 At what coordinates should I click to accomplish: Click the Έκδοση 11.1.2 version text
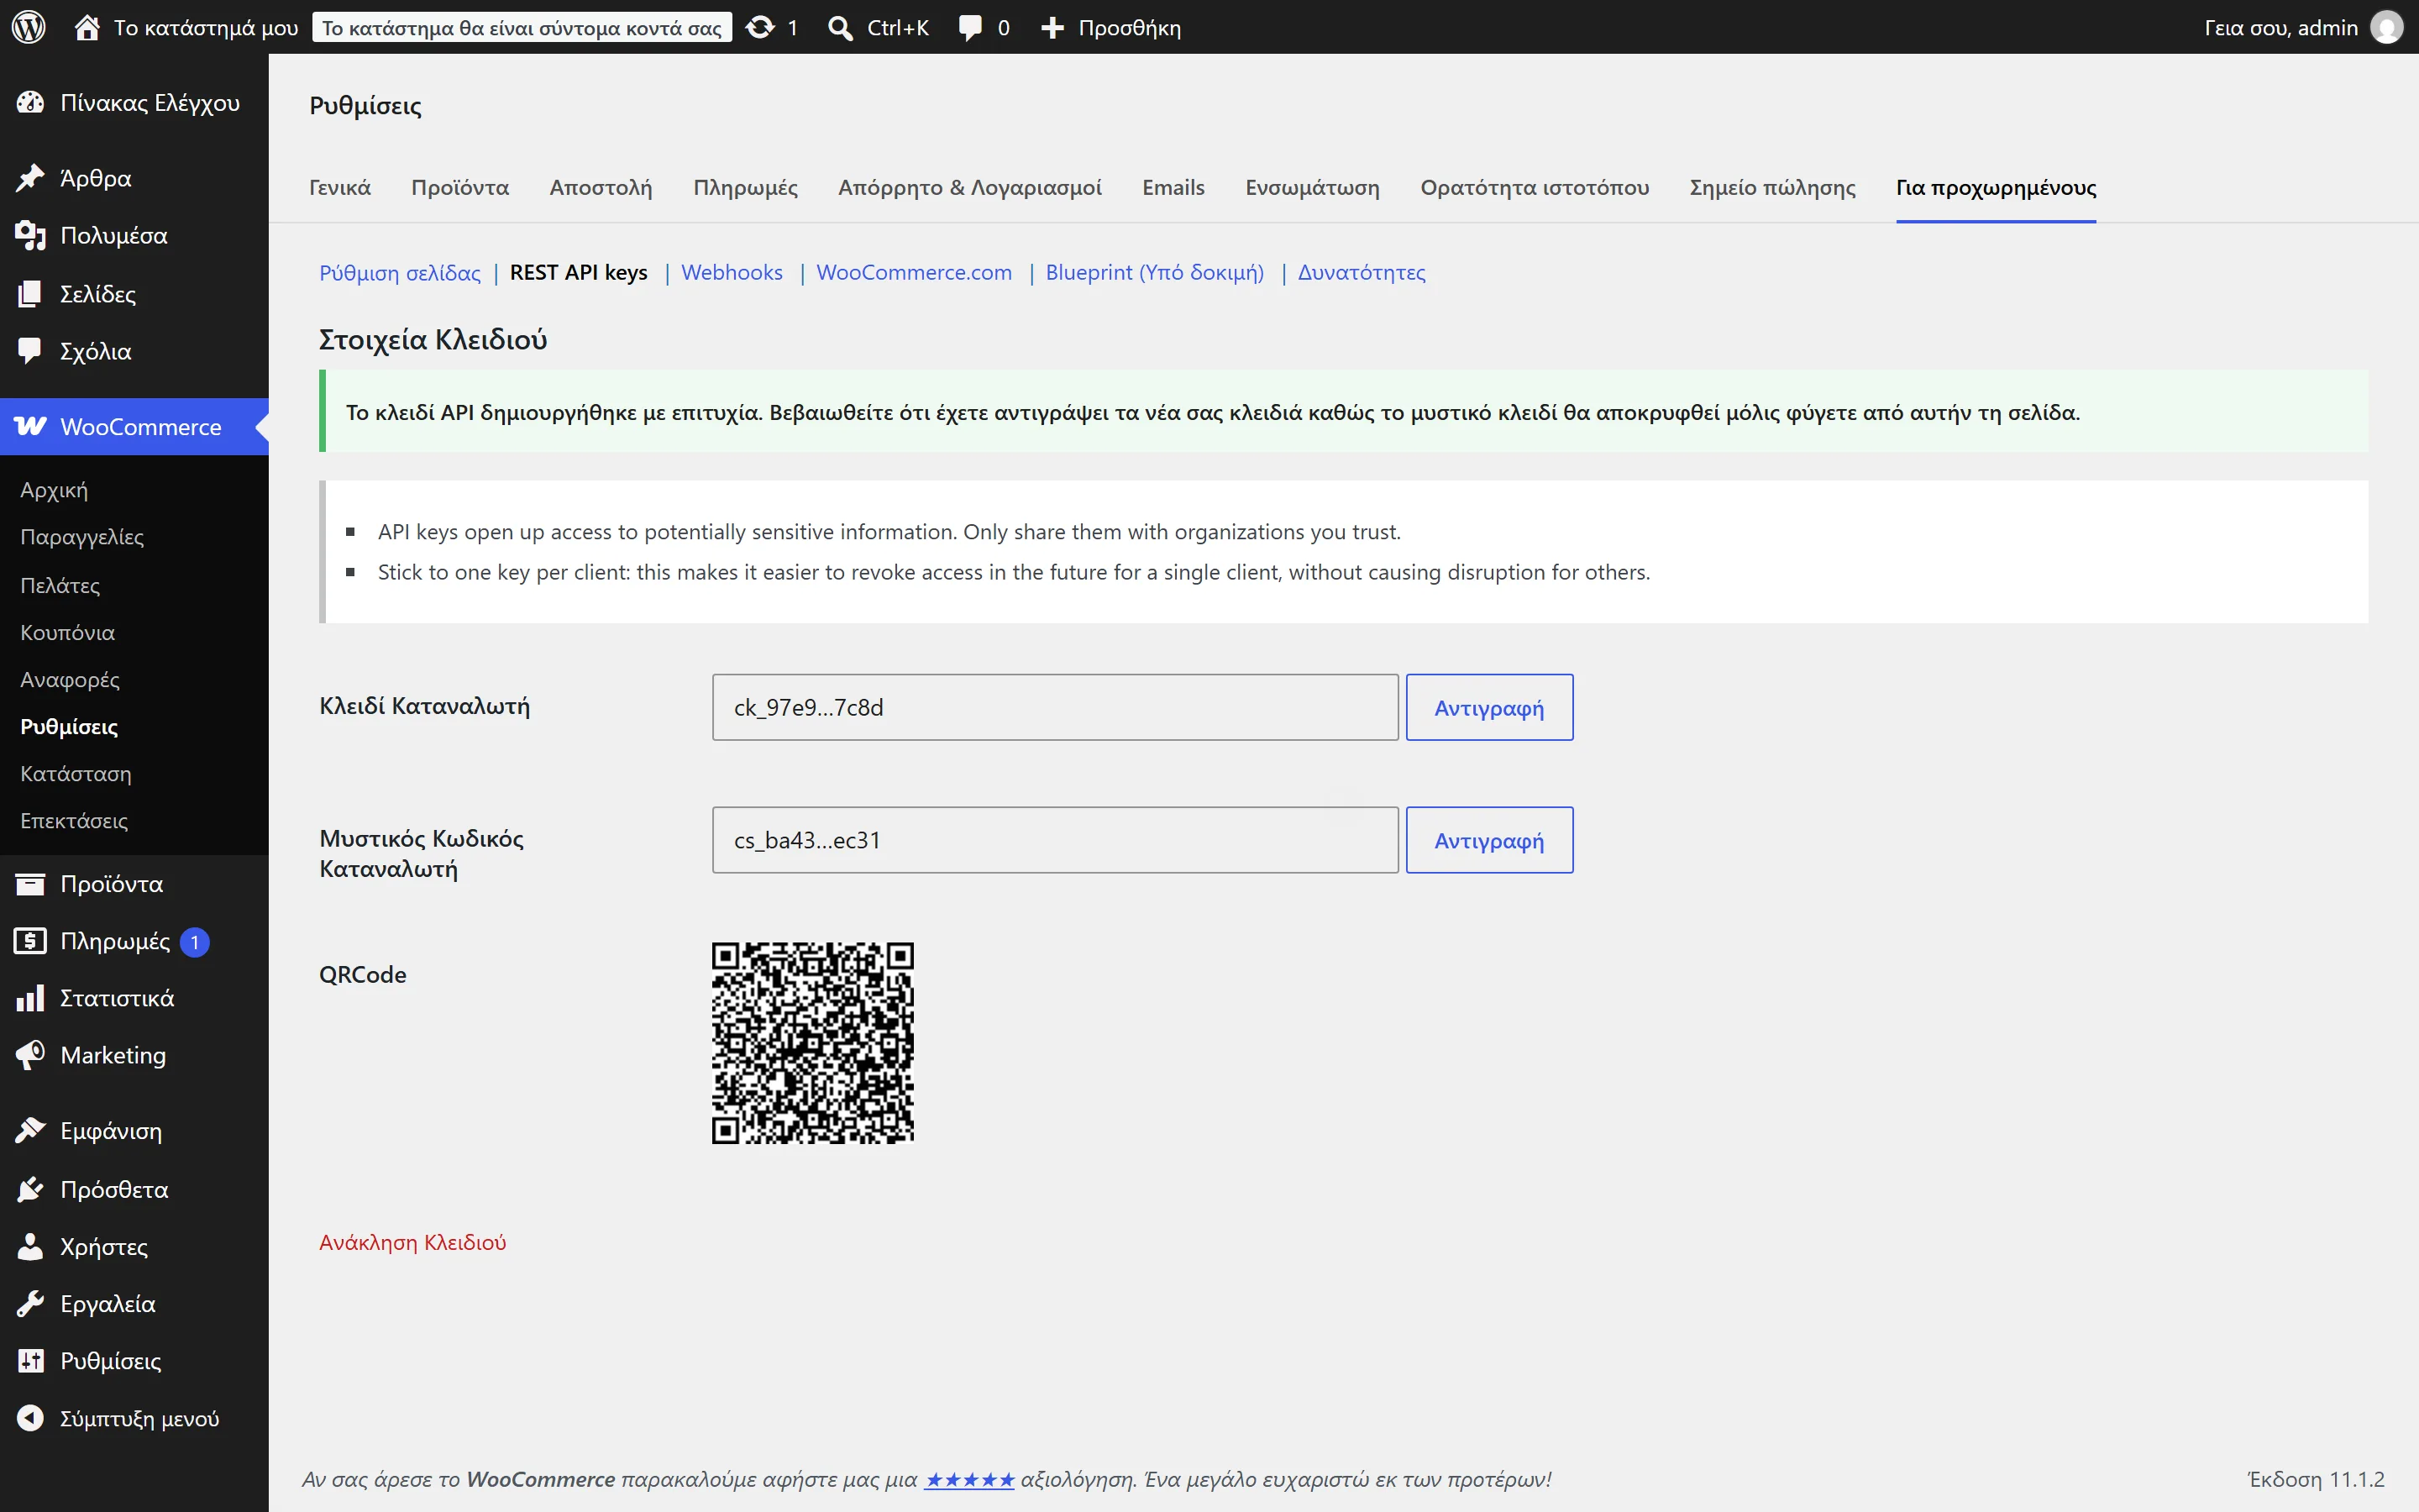click(2316, 1479)
